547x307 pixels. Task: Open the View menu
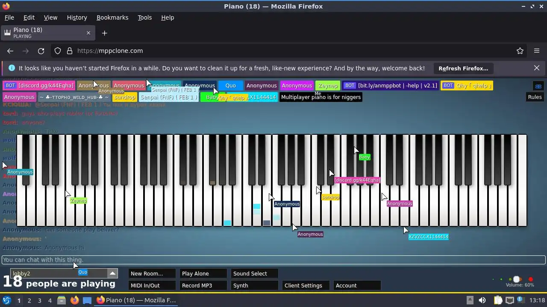[x=50, y=17]
